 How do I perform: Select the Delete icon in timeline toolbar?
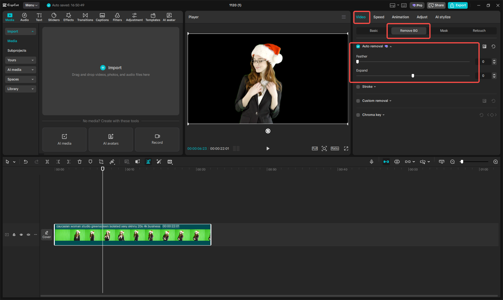[79, 162]
